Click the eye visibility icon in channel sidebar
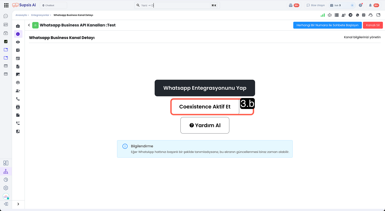The image size is (385, 211). pos(18,42)
